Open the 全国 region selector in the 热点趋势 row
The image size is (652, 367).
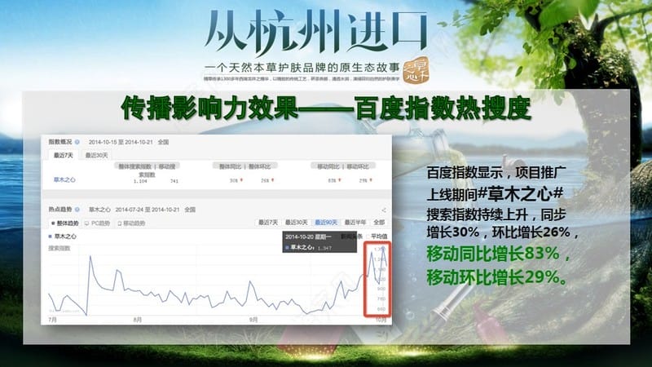[x=190, y=210]
